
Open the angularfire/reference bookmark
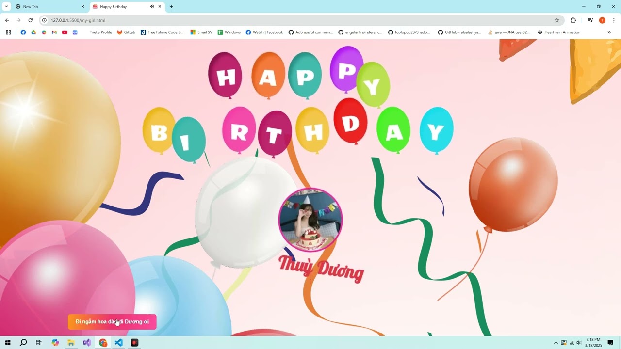click(x=360, y=32)
